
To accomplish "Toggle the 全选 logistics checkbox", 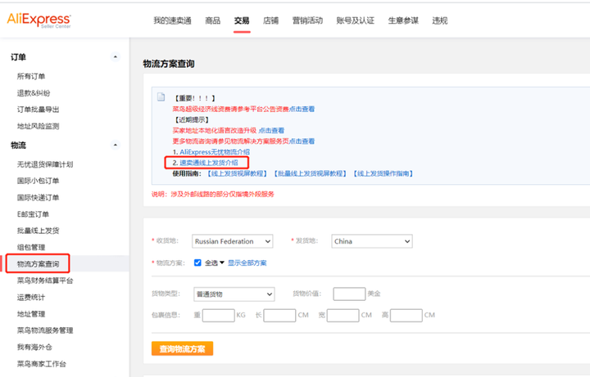I will click(197, 263).
